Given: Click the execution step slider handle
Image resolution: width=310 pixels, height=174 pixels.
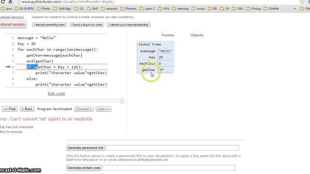Looking at the screenshot, I should pos(123,101).
